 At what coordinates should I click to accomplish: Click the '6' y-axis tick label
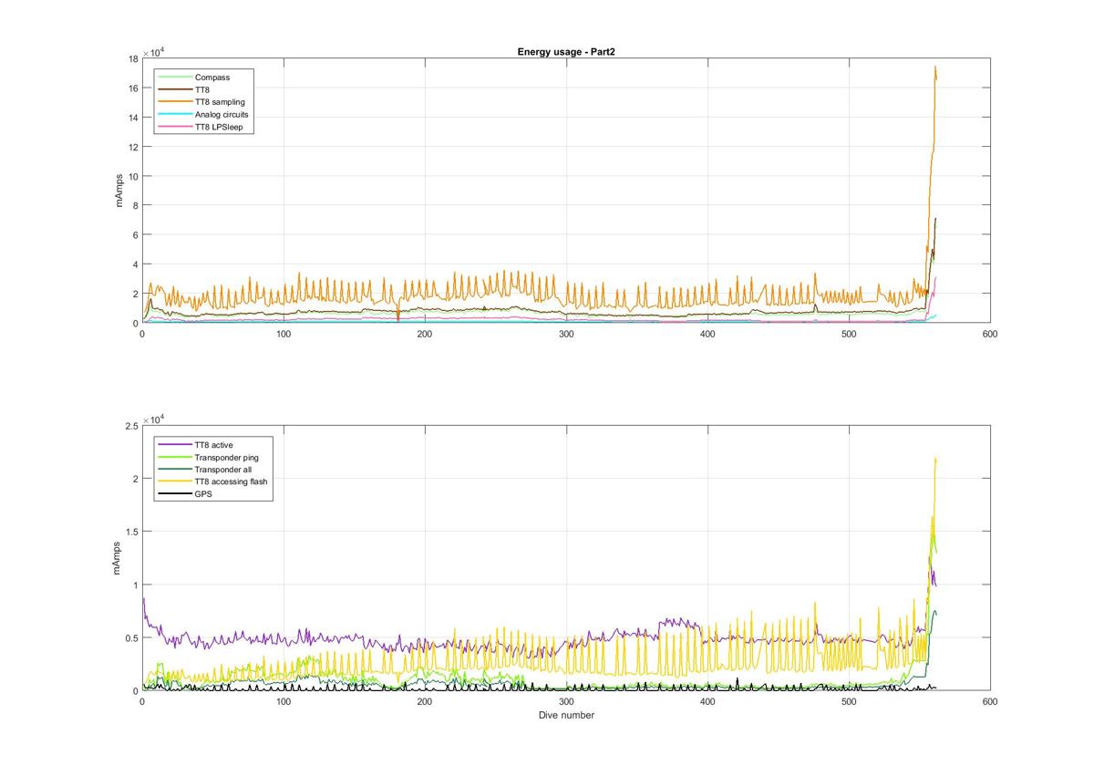(x=135, y=235)
